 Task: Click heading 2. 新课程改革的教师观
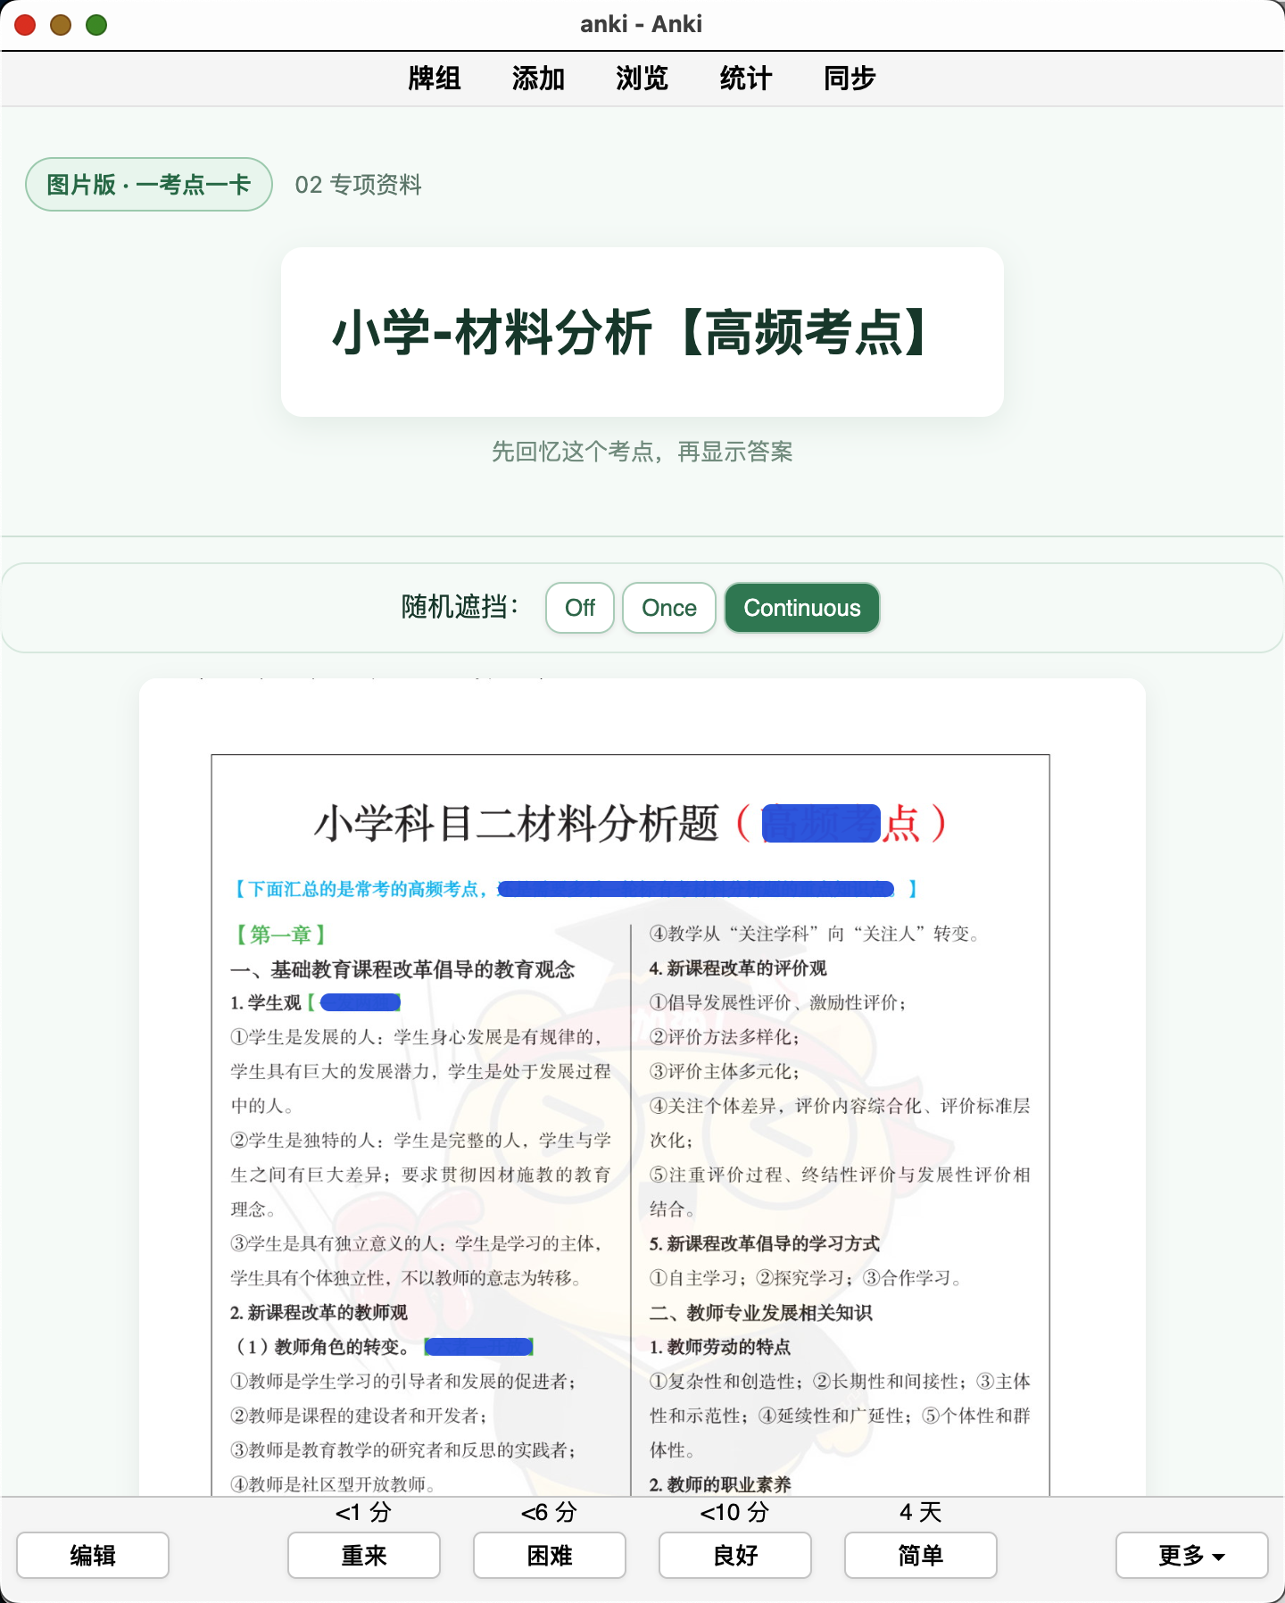coord(319,1313)
